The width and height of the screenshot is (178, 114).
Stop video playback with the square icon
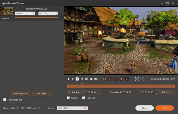coord(91,79)
